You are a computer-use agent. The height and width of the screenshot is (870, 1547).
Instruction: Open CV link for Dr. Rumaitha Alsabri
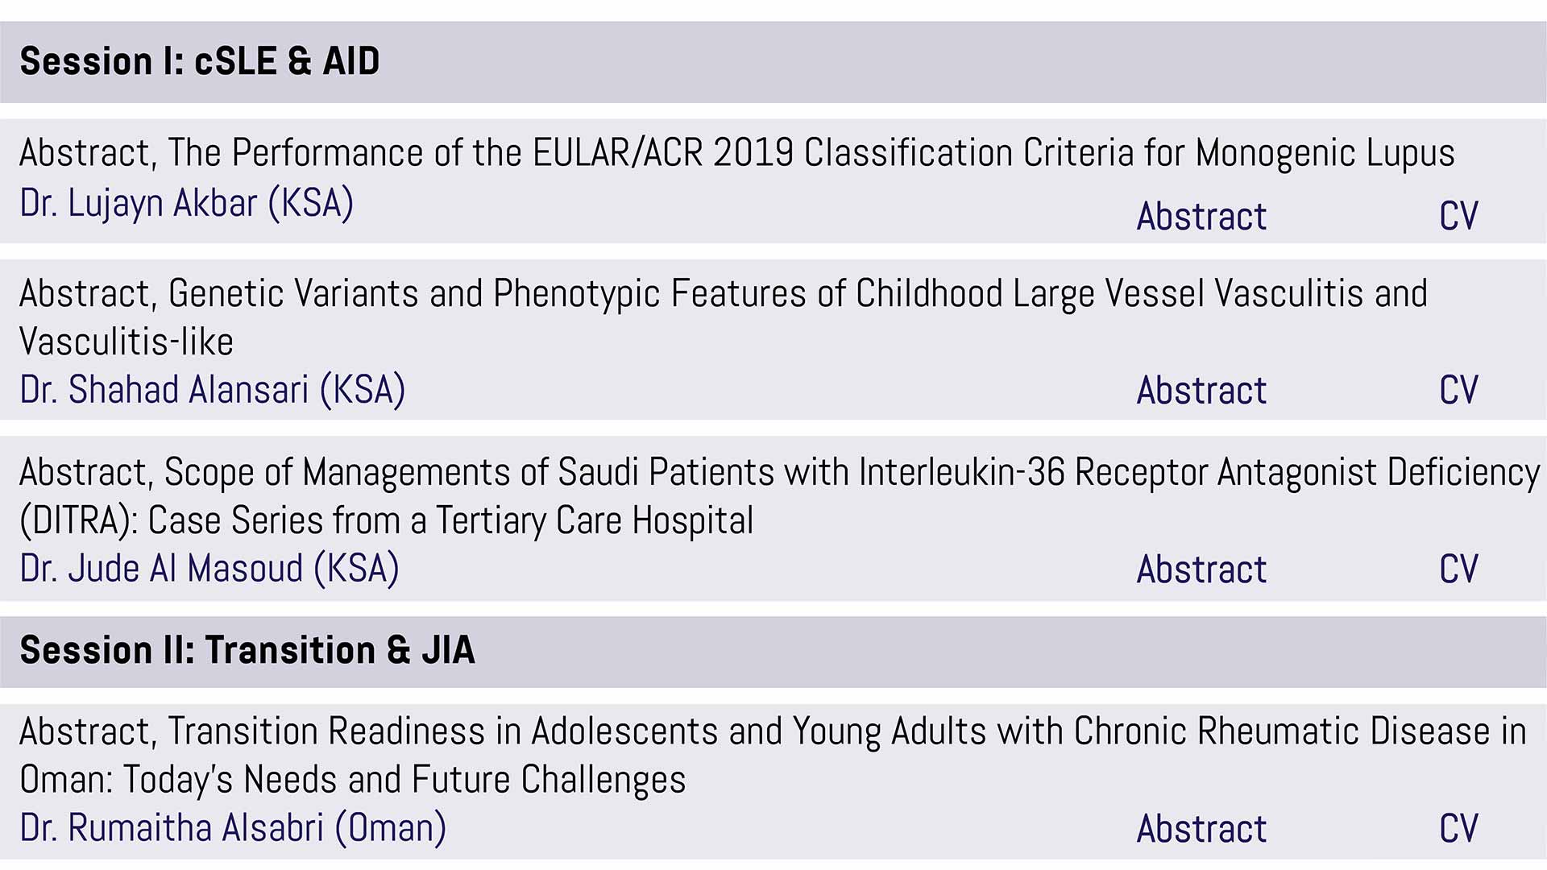tap(1458, 828)
